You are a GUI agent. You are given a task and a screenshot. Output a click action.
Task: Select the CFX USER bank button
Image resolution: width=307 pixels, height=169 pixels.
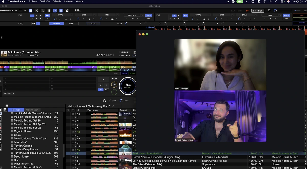pos(71,23)
